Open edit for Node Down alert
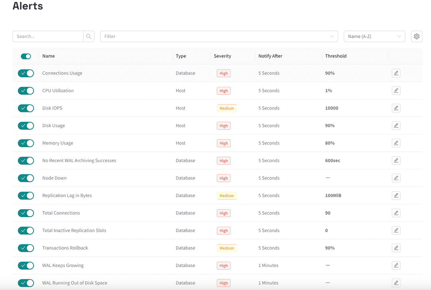The image size is (431, 290). (396, 178)
